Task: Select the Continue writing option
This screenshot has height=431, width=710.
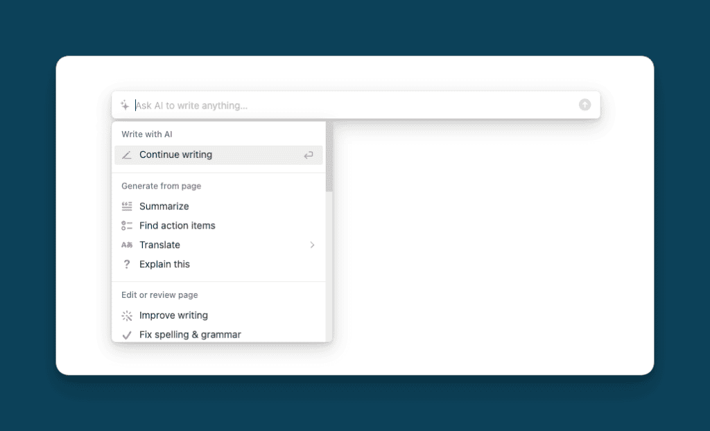Action: coord(175,155)
